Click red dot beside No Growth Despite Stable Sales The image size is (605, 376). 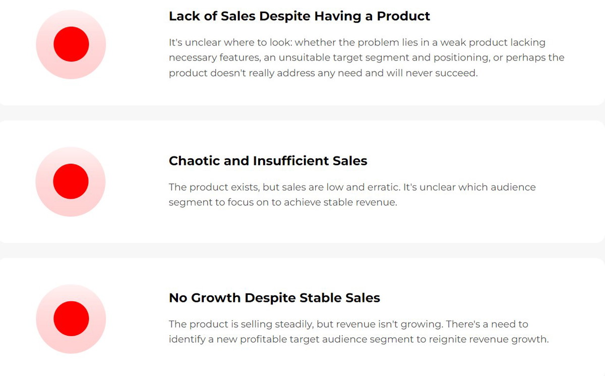point(71,319)
